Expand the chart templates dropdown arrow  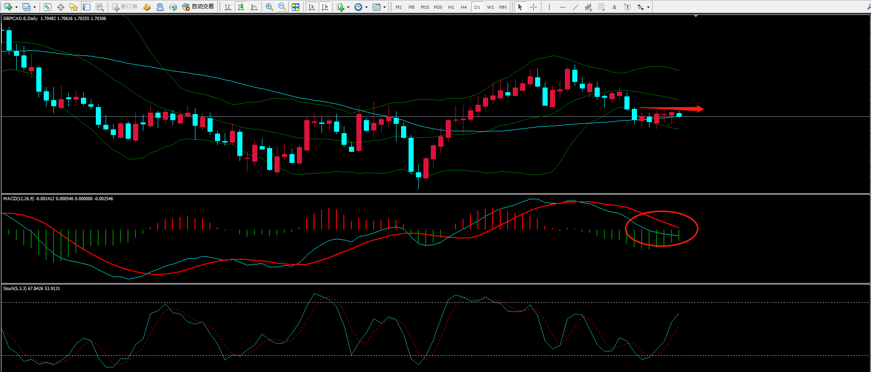coord(384,7)
